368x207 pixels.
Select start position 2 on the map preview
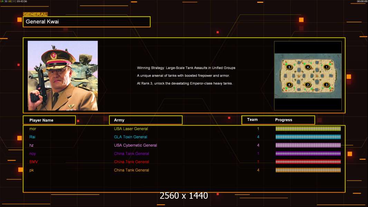308,85
